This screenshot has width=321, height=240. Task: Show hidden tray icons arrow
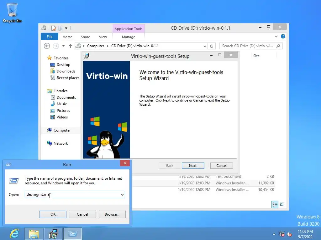[x=274, y=234]
